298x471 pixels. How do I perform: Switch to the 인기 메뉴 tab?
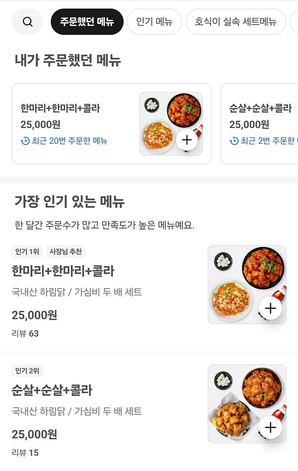point(154,22)
